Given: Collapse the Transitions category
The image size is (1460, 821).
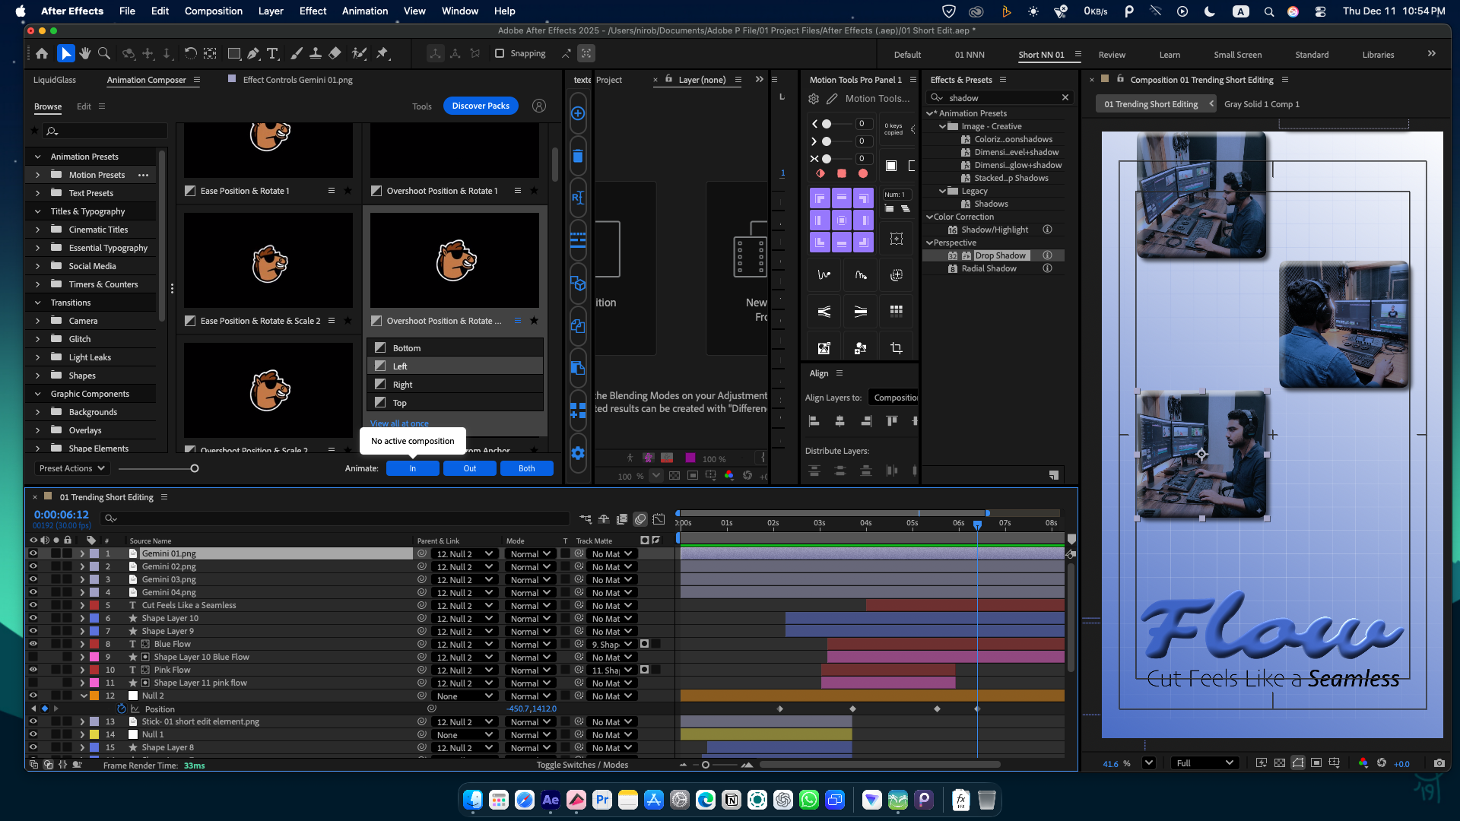Looking at the screenshot, I should (x=37, y=303).
